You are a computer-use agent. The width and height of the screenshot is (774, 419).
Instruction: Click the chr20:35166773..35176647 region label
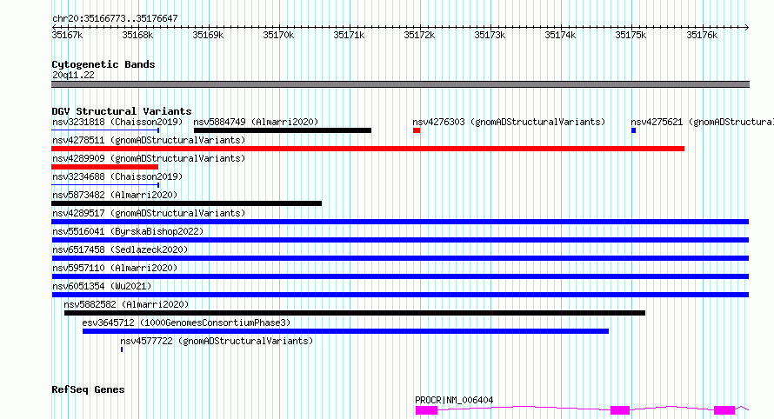pyautogui.click(x=115, y=19)
